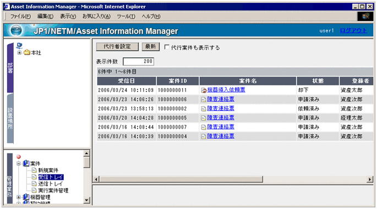The height and width of the screenshot is (209, 377).
Task: Click the 新規案件 document icon
Action: pyautogui.click(x=34, y=170)
